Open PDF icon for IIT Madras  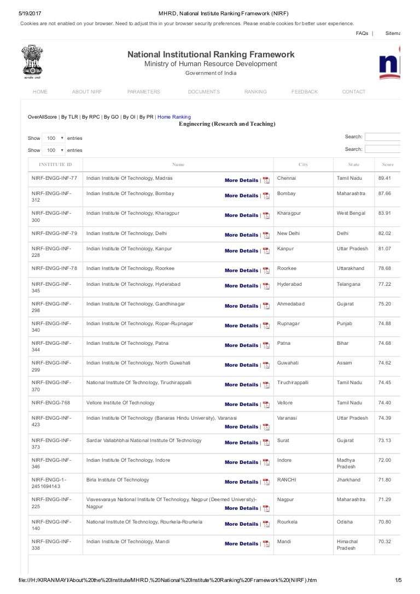266,180
